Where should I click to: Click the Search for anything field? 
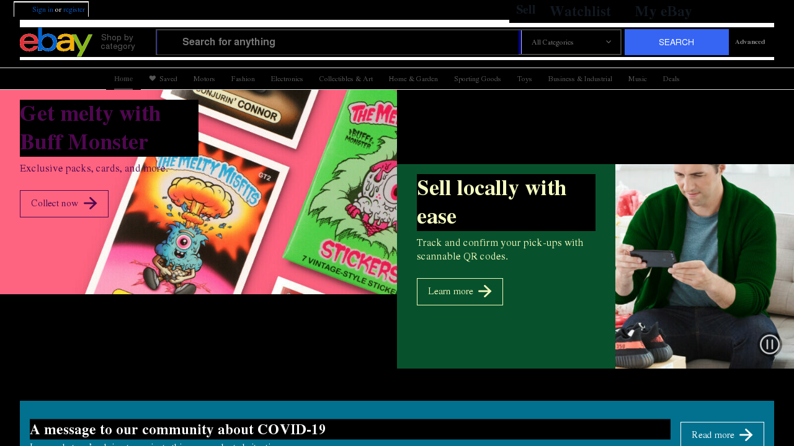click(x=338, y=42)
